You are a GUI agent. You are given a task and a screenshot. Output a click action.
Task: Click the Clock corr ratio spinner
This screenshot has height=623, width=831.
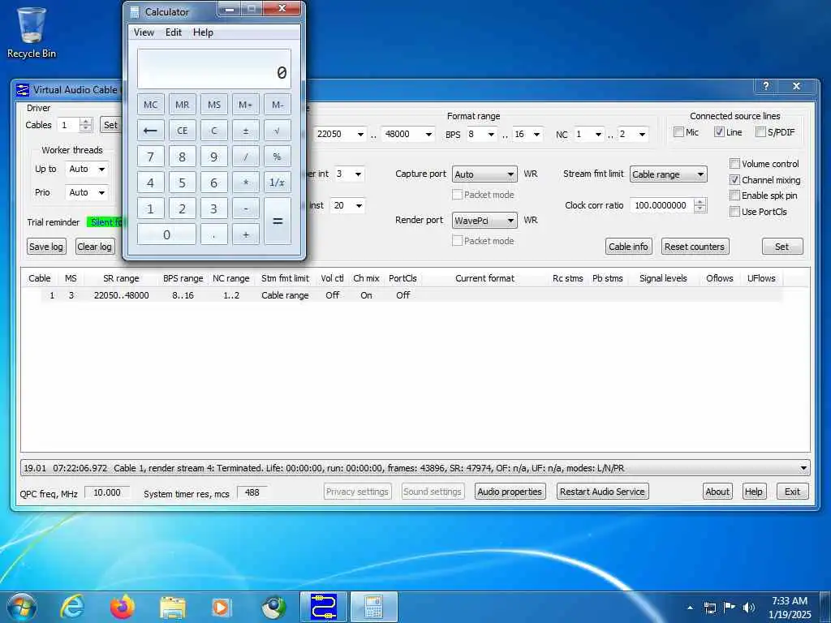click(700, 205)
